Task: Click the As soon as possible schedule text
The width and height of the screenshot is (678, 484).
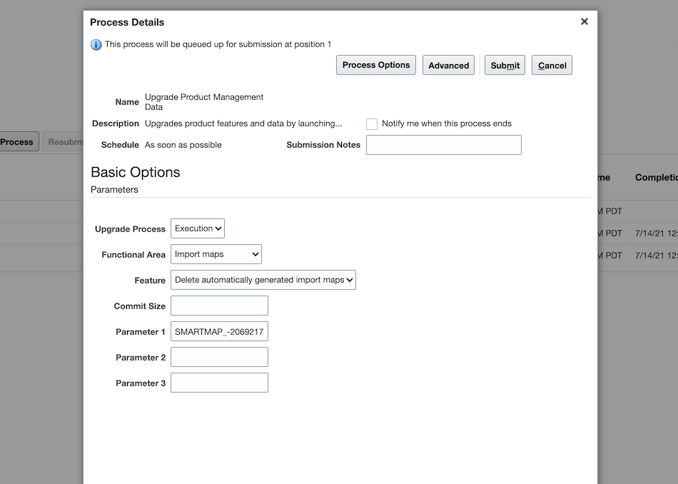Action: [183, 145]
